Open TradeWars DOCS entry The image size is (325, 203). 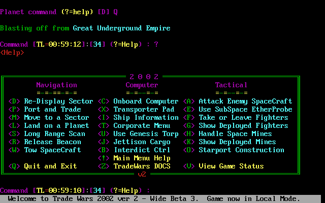click(x=134, y=166)
